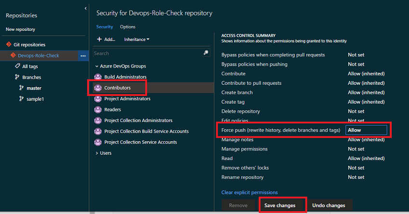Select Project Collection Service Accounts name

(141, 142)
